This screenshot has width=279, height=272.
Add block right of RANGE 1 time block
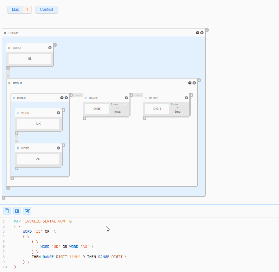[192, 95]
